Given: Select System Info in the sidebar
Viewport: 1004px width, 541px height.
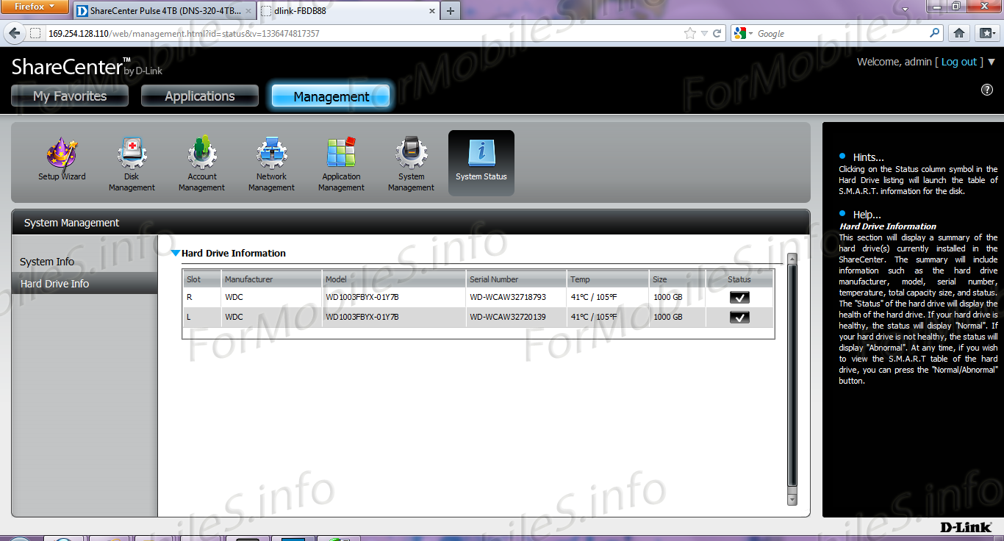Looking at the screenshot, I should (47, 262).
